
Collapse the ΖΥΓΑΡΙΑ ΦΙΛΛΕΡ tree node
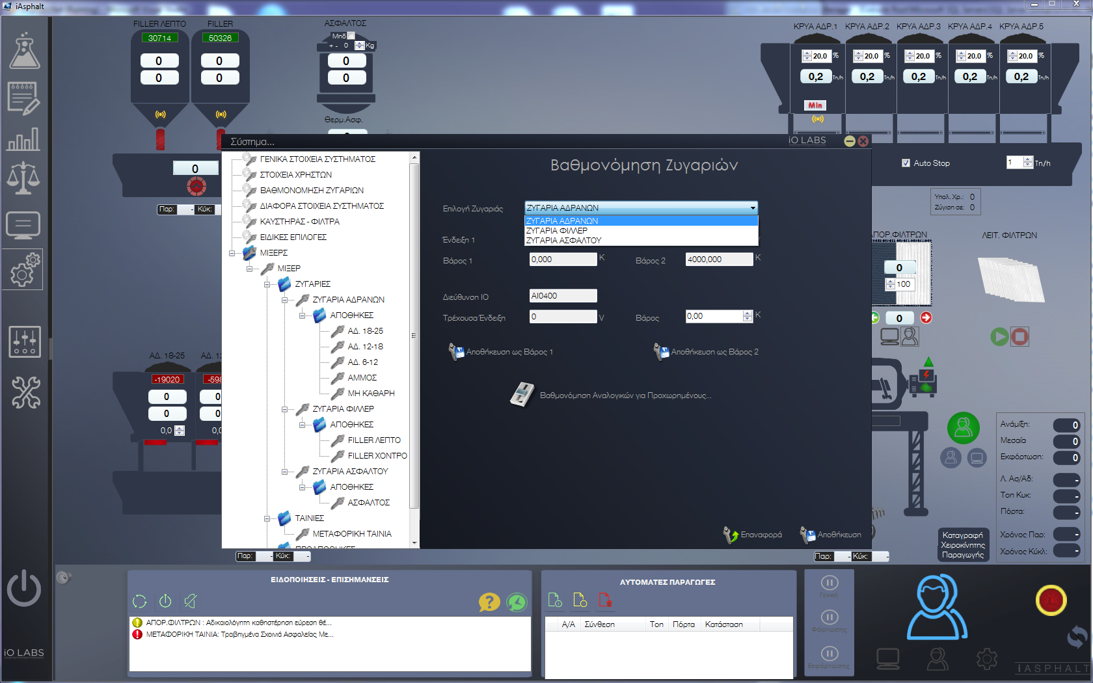[x=285, y=409]
